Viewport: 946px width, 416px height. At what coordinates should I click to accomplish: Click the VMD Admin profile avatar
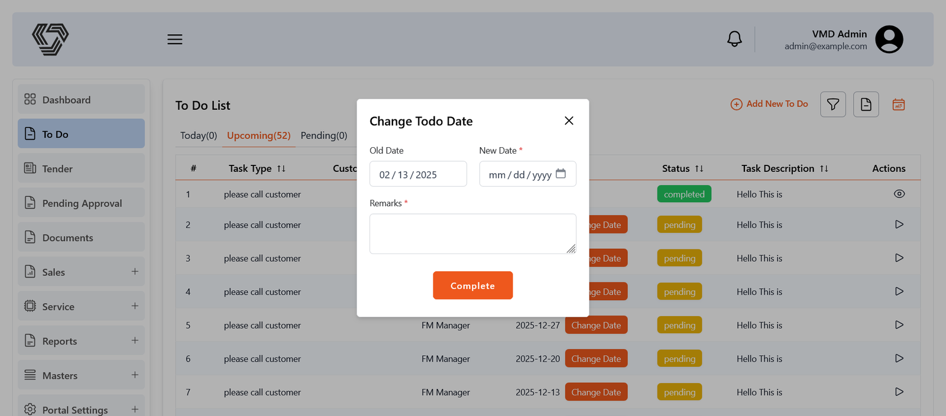tap(889, 40)
